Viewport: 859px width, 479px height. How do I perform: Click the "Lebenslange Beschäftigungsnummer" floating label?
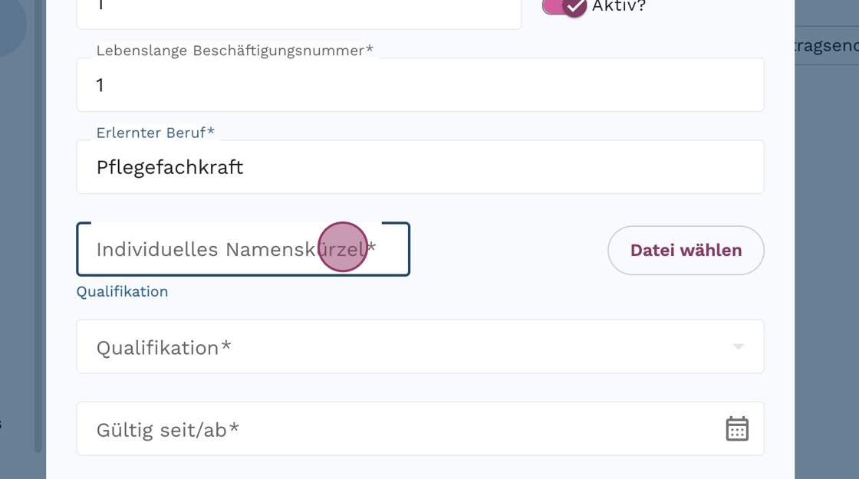pyautogui.click(x=234, y=51)
